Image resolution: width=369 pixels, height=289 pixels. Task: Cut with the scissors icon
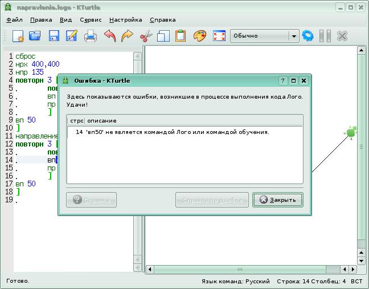[146, 36]
